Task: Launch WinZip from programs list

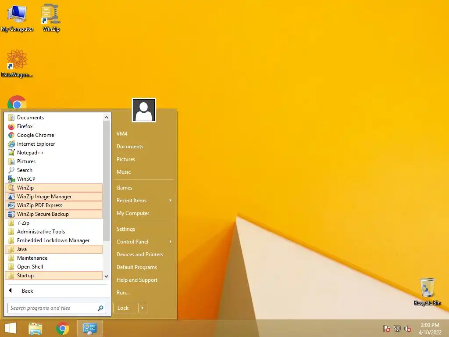Action: [54, 188]
